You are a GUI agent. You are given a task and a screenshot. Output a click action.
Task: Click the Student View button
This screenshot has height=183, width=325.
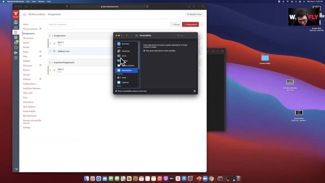[x=194, y=14]
